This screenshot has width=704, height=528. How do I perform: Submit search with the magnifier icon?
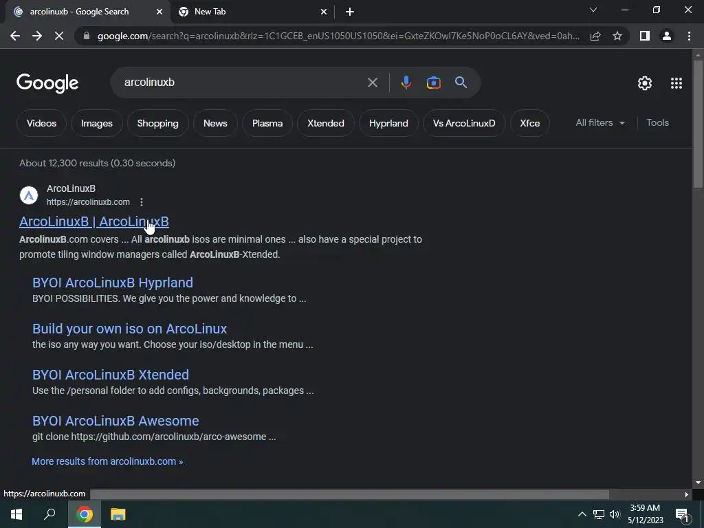tap(461, 82)
